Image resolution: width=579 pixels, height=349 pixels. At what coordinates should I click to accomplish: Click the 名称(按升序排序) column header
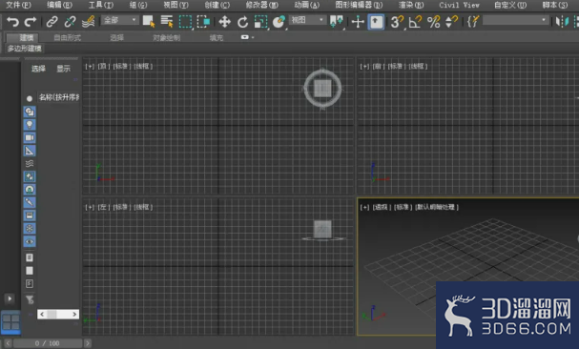[59, 97]
